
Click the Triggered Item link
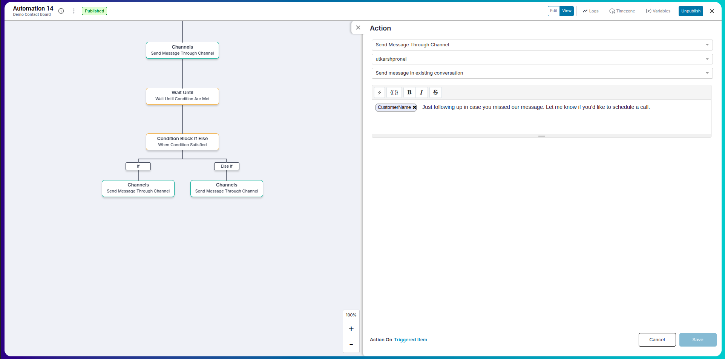[x=411, y=340]
